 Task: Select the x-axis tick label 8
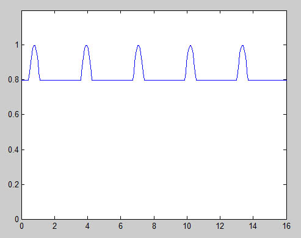(x=154, y=226)
